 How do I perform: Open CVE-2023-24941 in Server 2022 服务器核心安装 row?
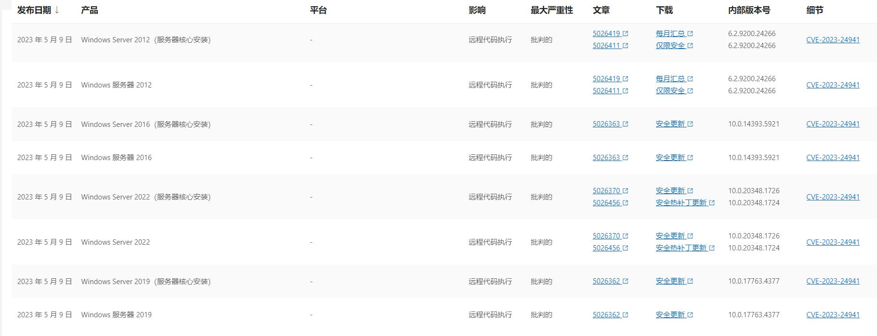[x=833, y=197]
